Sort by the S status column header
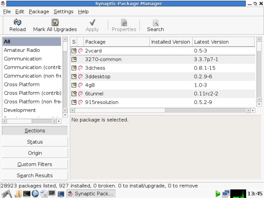 (x=74, y=42)
